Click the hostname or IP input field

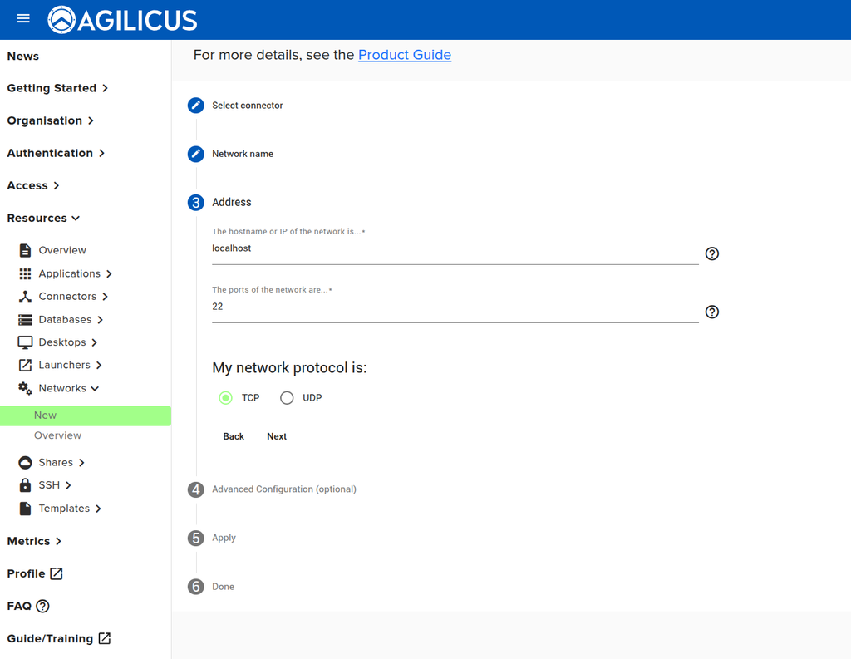[x=455, y=248]
